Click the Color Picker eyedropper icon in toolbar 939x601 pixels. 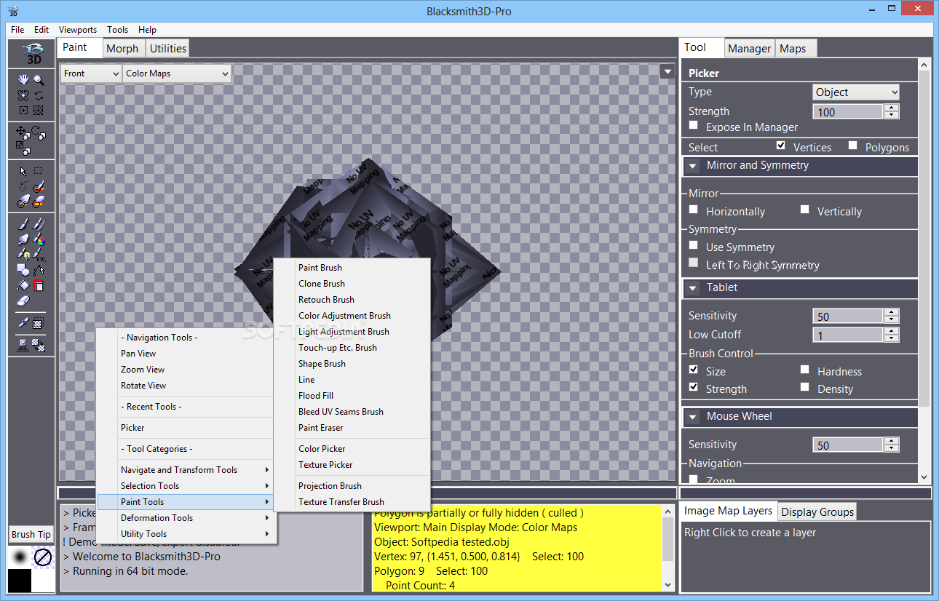click(x=23, y=323)
